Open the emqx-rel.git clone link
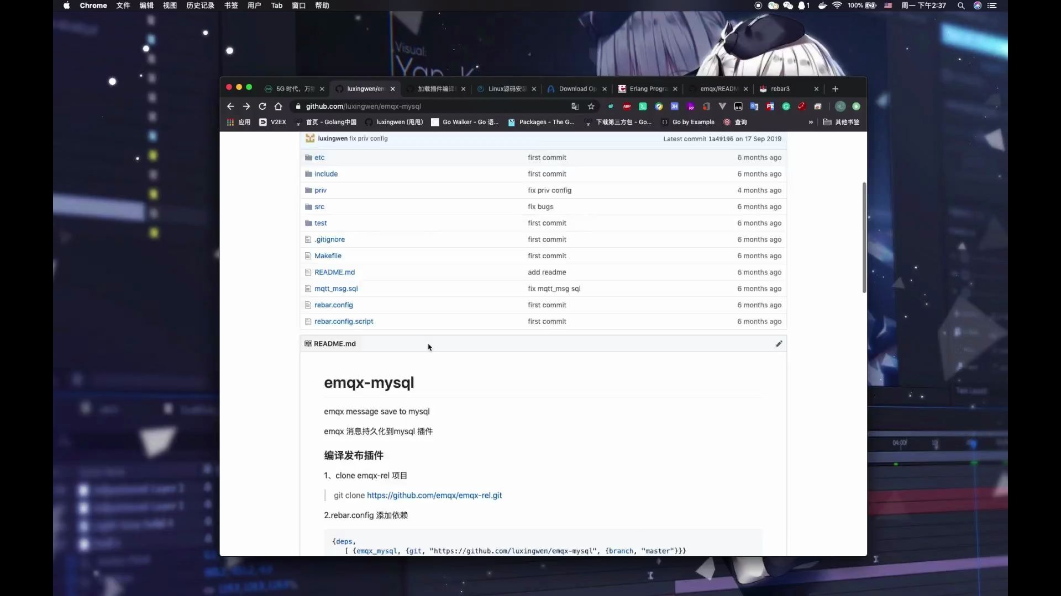 click(434, 495)
